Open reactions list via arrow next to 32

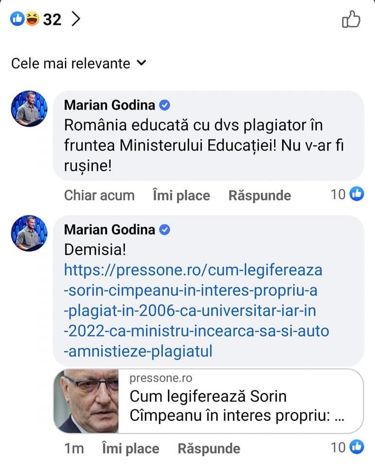(75, 19)
